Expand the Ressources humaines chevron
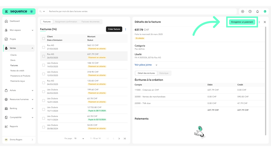Viewport: 271px width, 152px height. pos(32,99)
